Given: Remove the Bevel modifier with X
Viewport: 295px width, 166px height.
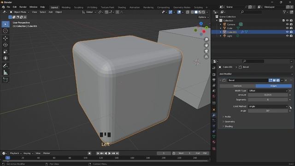Looking at the screenshot, I should (x=286, y=80).
